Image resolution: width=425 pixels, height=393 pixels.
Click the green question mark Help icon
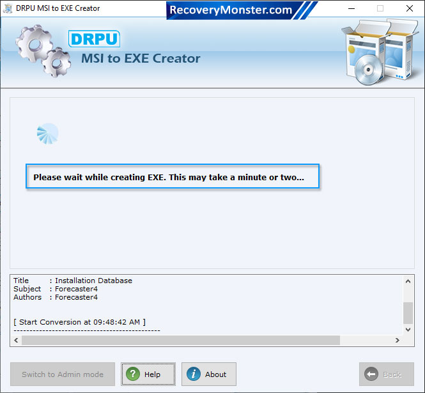click(133, 374)
